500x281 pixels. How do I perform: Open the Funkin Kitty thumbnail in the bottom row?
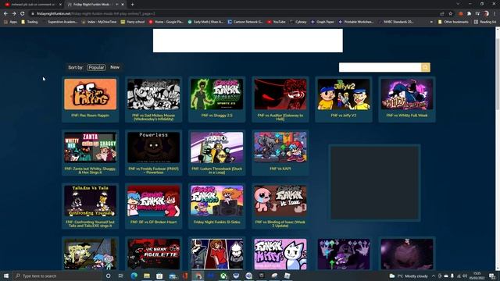[280, 254]
